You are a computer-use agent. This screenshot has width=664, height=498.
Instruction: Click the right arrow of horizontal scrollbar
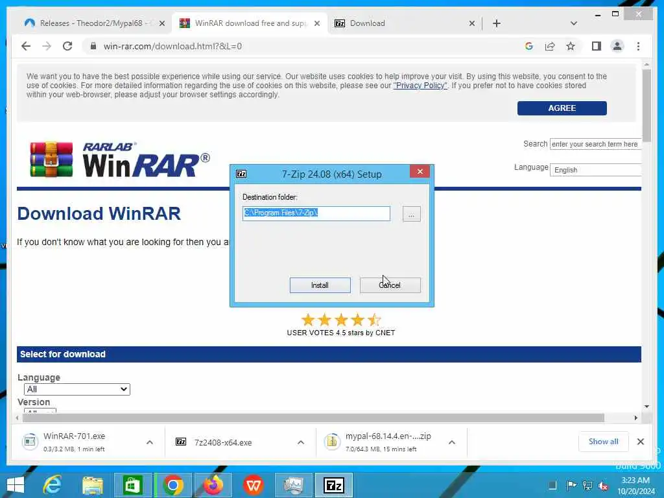[x=635, y=418]
